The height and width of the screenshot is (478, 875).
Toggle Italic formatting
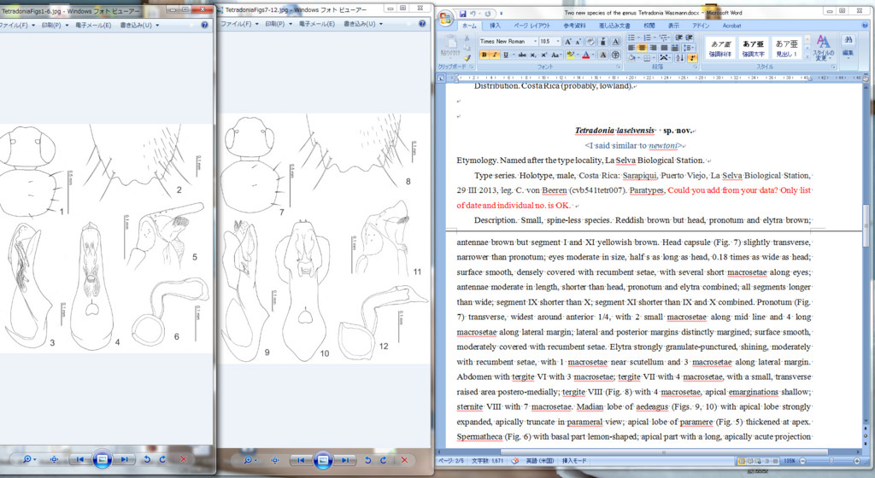tap(495, 55)
